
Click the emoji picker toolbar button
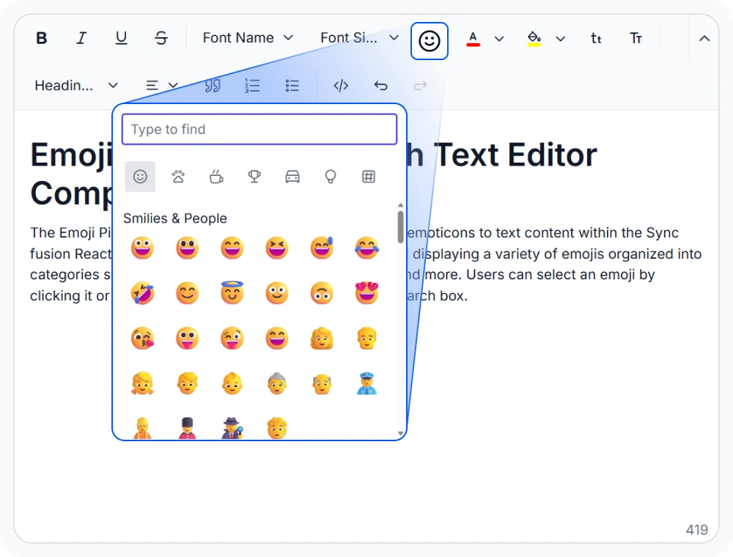point(429,41)
